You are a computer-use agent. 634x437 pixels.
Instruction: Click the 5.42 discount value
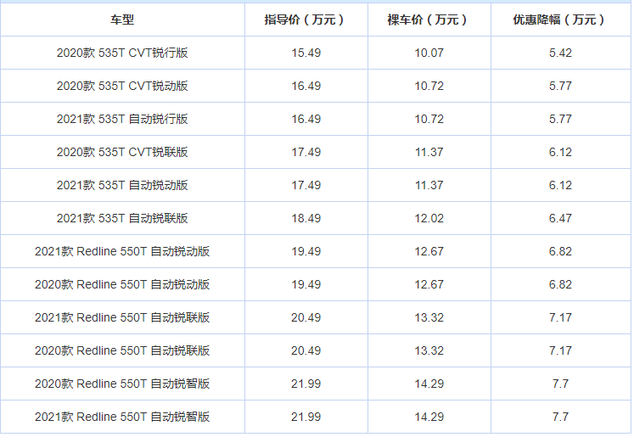(x=560, y=53)
